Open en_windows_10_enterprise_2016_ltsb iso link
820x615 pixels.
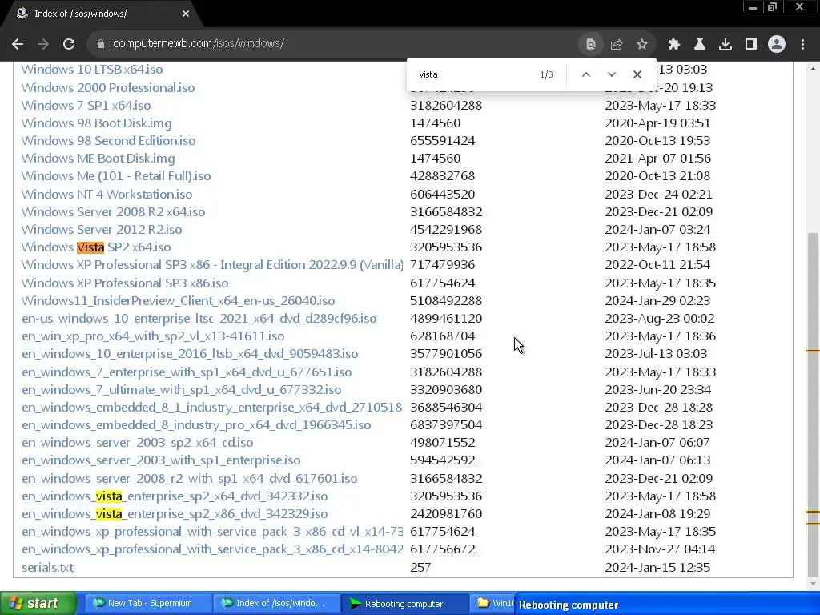coord(190,354)
